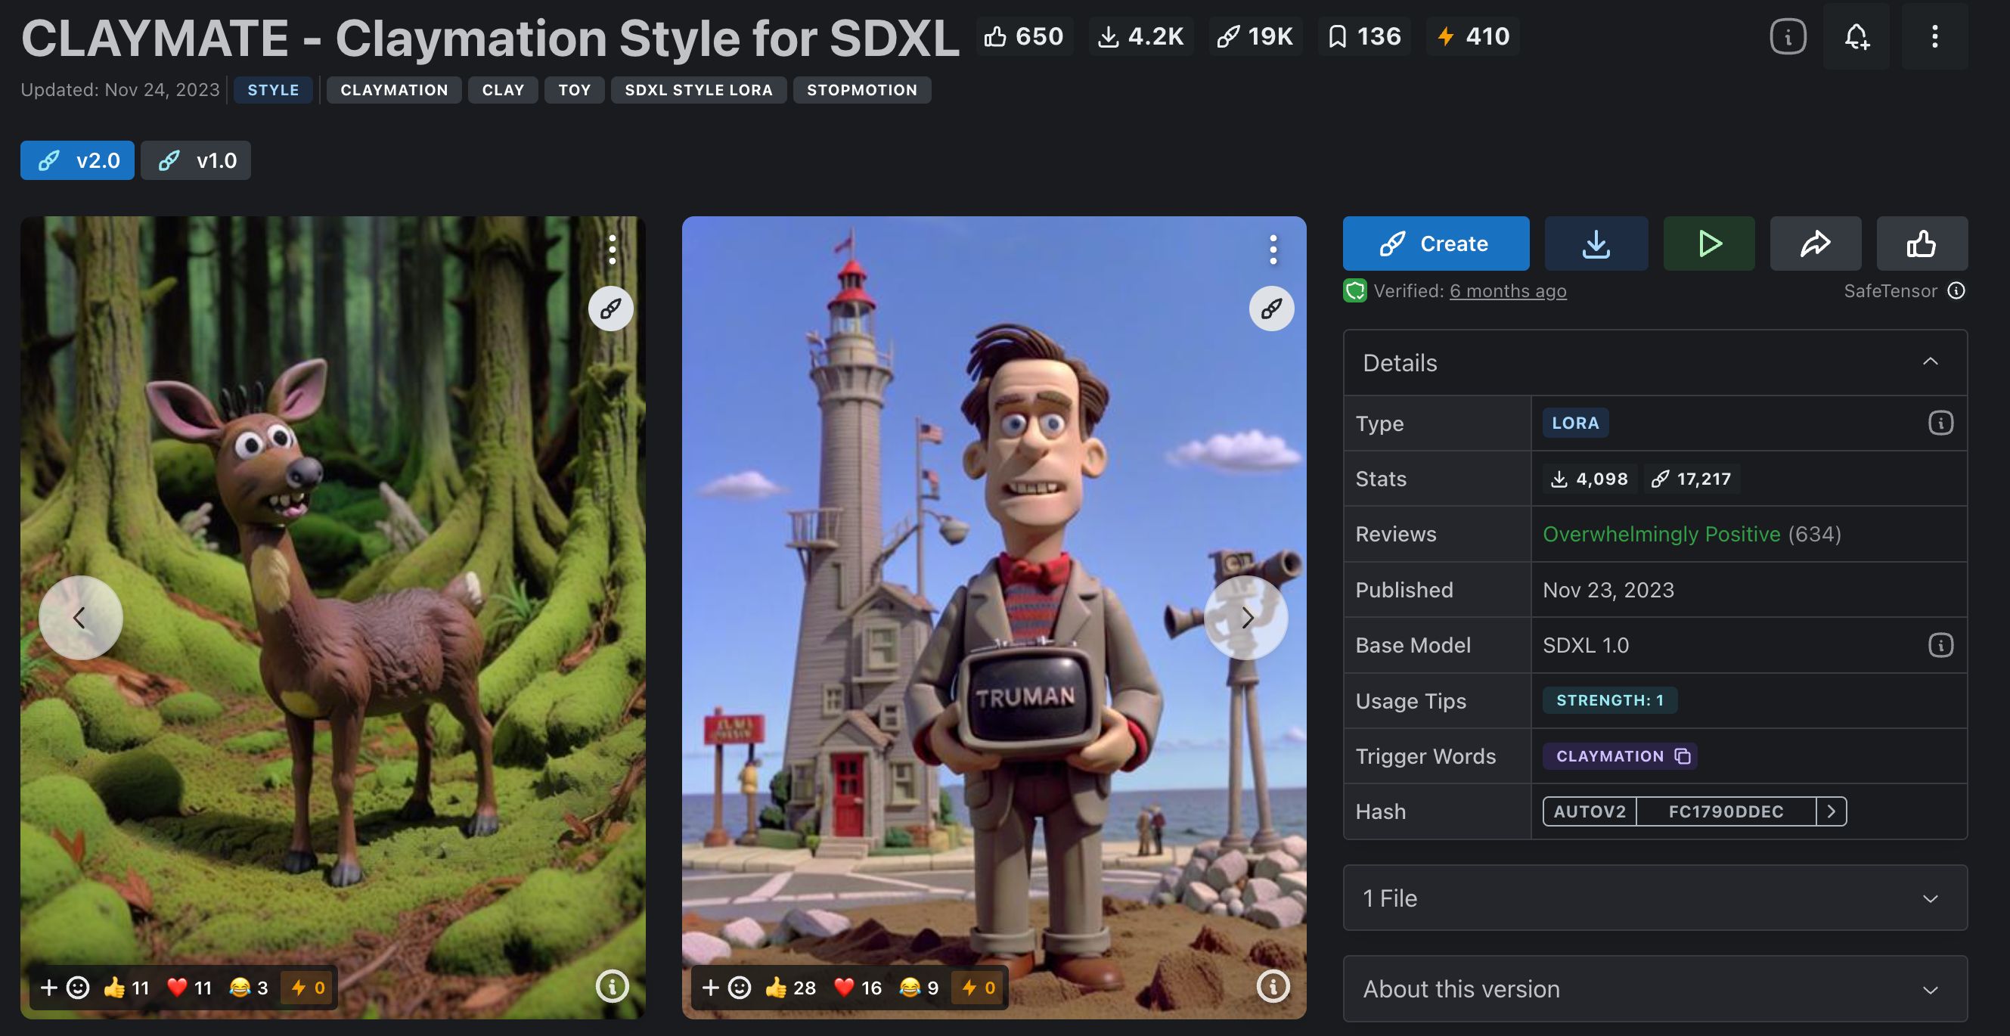Screen dimensions: 2010x1036
Task: Copy the CLAYMATION trigger word
Action: tap(1683, 756)
